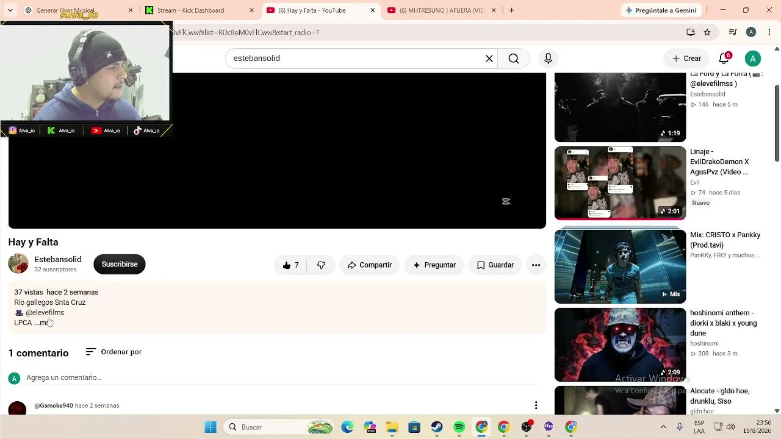Click the install app icon in address bar
Screen dimensions: 781x439
pyautogui.click(x=691, y=32)
